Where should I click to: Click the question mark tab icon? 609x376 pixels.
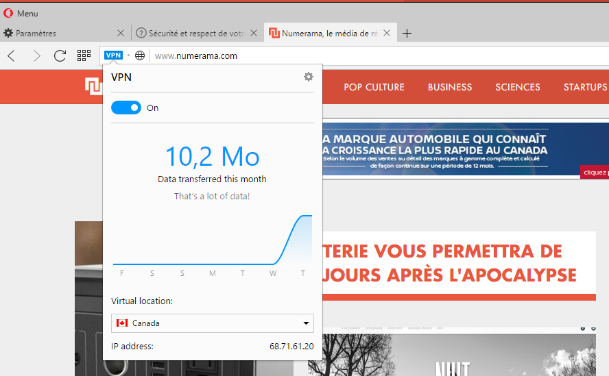coord(141,34)
